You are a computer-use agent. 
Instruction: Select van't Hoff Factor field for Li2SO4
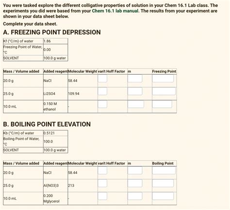(102, 91)
